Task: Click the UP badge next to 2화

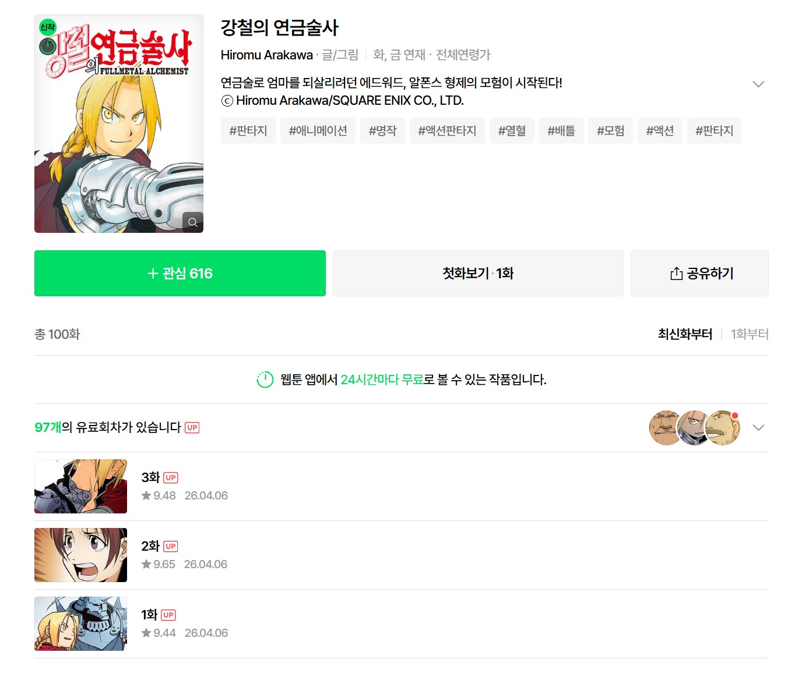Action: click(170, 547)
